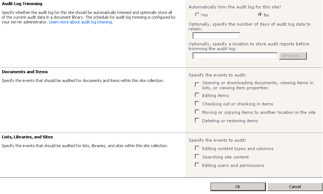The width and height of the screenshot is (323, 194).
Task: Check the Editing users and permissions checkbox
Action: pyautogui.click(x=197, y=165)
